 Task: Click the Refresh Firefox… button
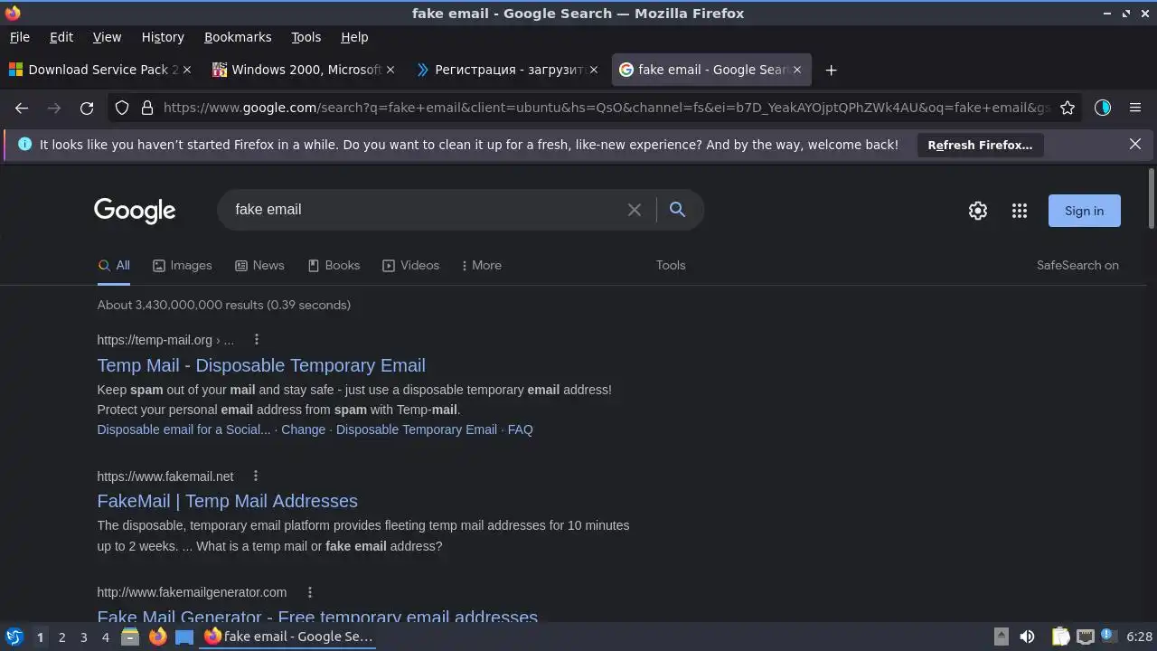pyautogui.click(x=980, y=145)
